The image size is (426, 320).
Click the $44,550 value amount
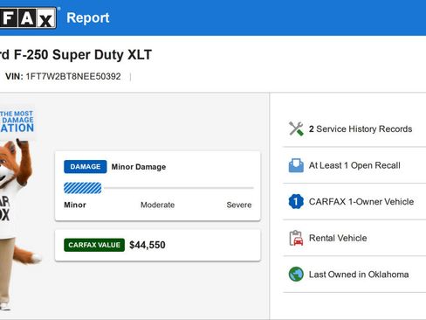(148, 245)
